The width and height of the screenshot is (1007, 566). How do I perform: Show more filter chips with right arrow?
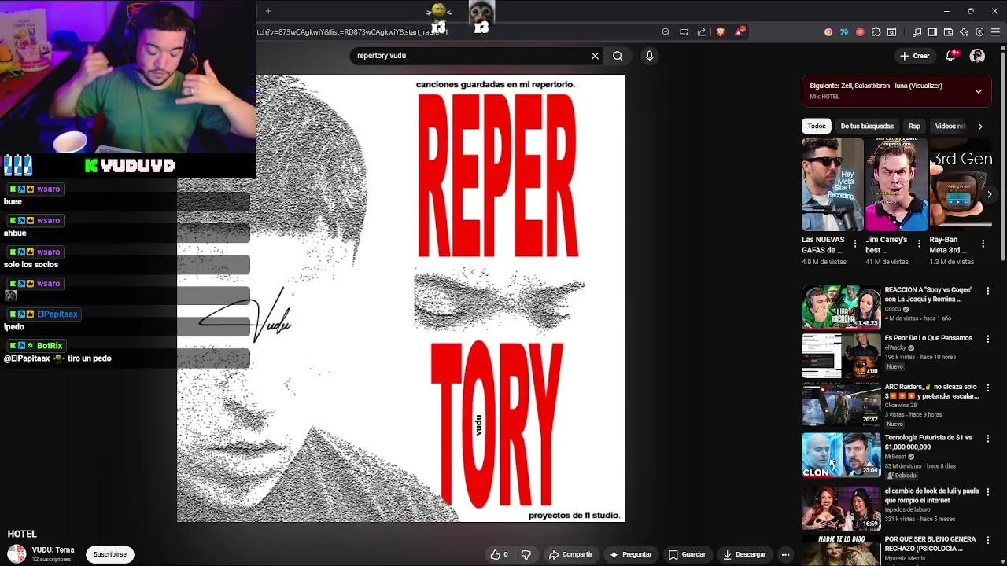[x=979, y=126]
